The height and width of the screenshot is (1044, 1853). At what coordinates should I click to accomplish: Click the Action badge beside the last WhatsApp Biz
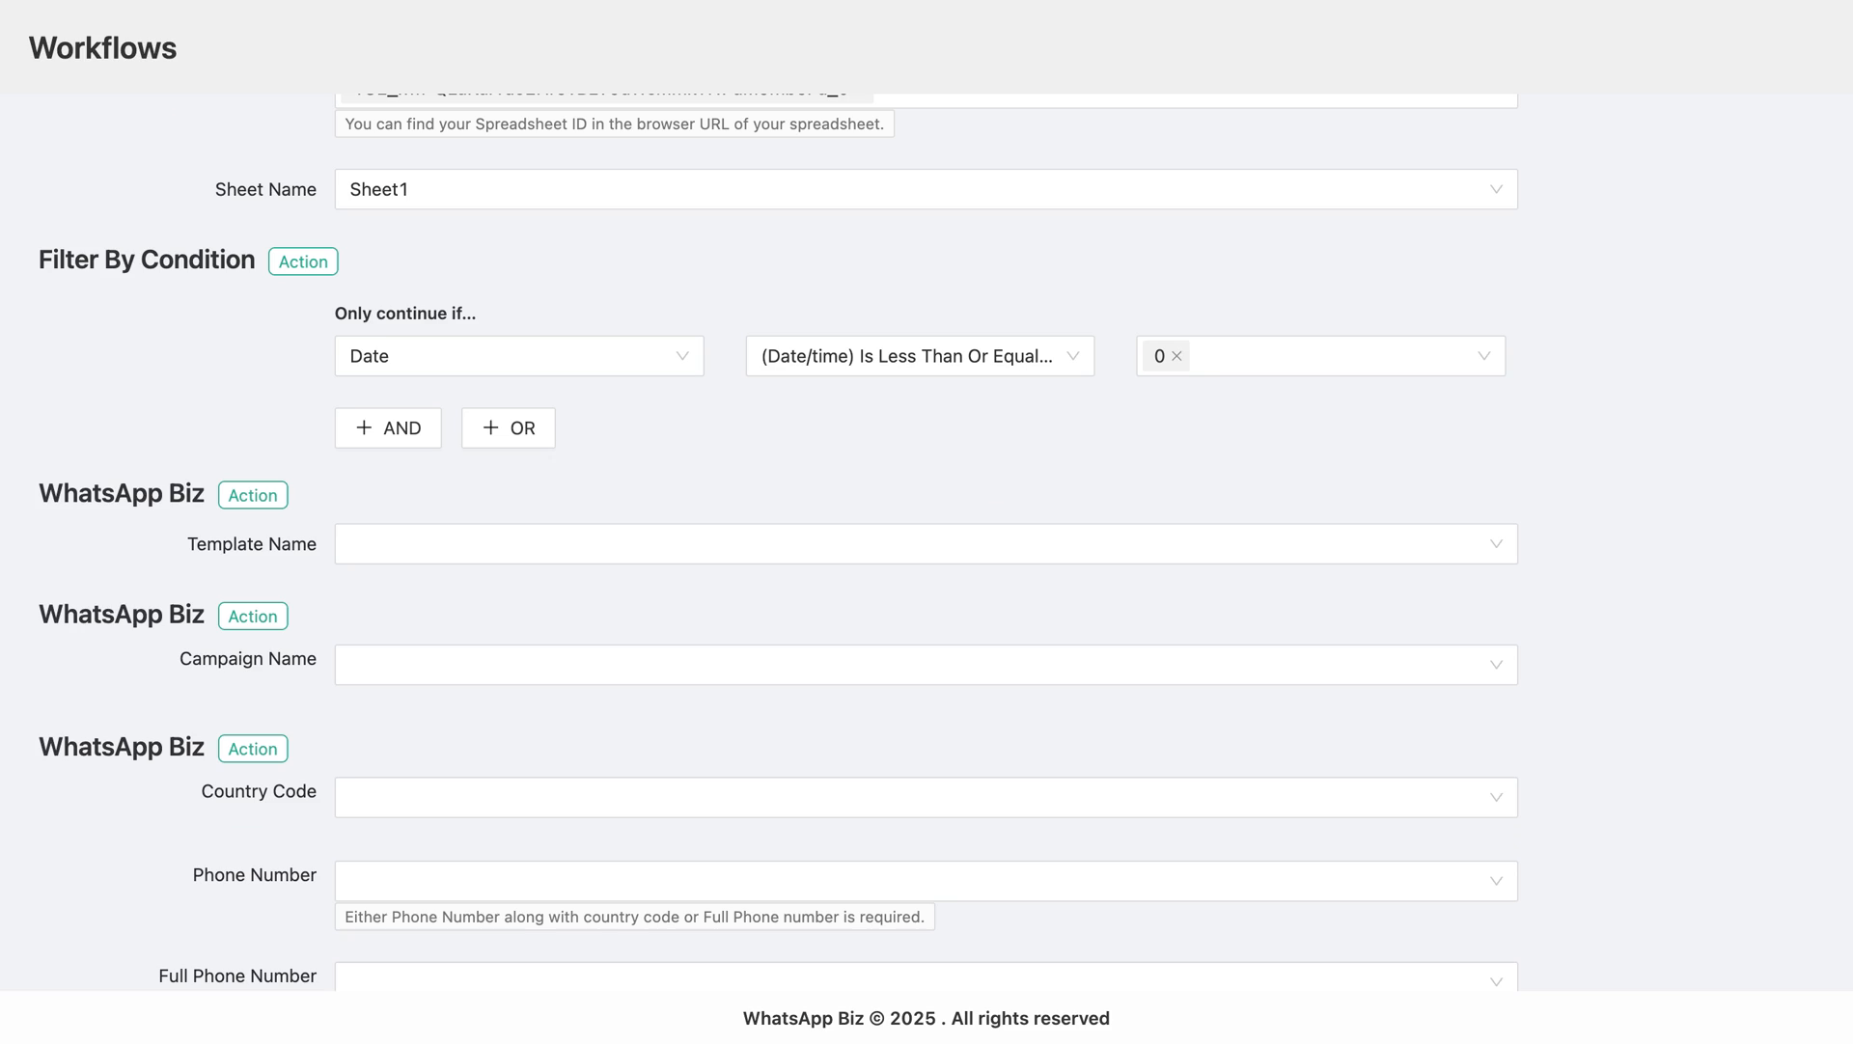coord(252,748)
